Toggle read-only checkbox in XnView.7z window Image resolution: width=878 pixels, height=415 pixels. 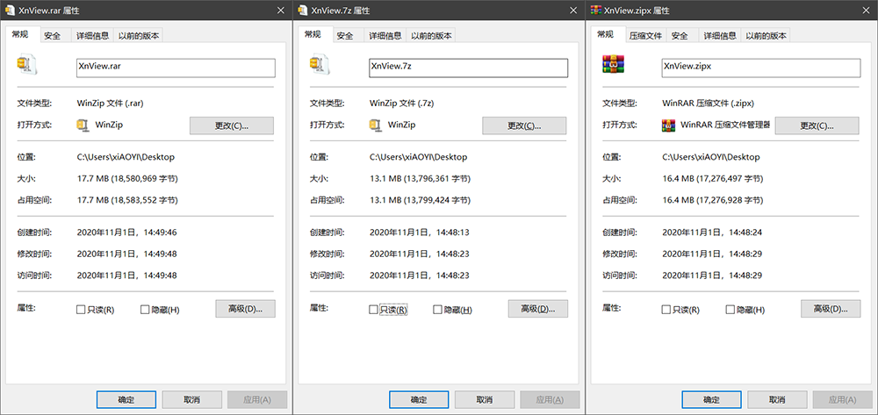[373, 310]
